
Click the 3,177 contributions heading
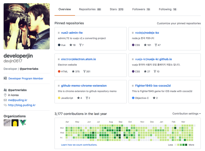click(x=81, y=114)
